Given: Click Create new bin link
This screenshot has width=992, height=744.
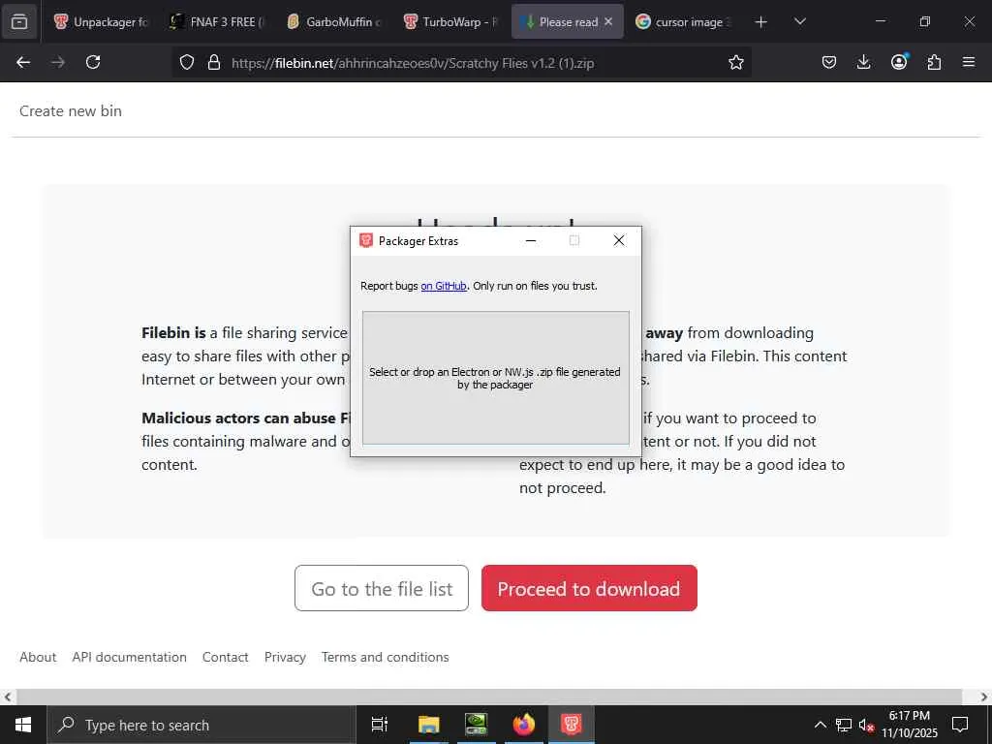Looking at the screenshot, I should [70, 110].
